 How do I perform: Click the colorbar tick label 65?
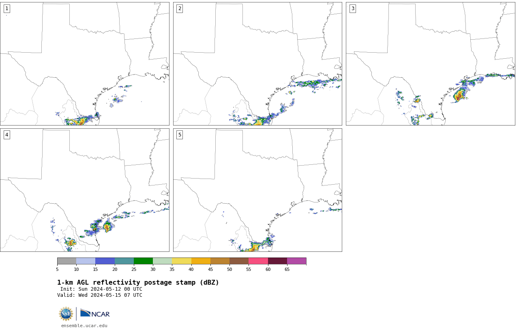pos(287,269)
